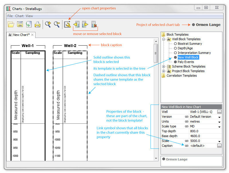
Task: Click the Version link symbol
Action: tap(187, 117)
